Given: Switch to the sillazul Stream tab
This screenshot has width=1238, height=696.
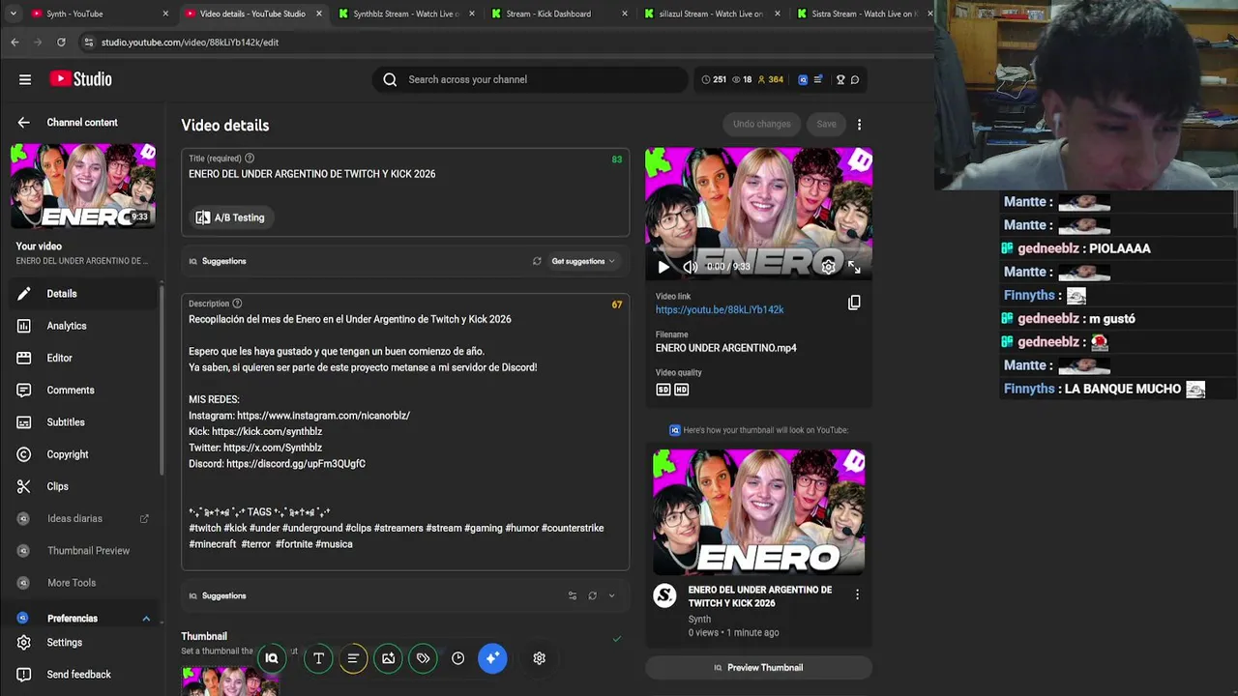Looking at the screenshot, I should click(x=711, y=14).
